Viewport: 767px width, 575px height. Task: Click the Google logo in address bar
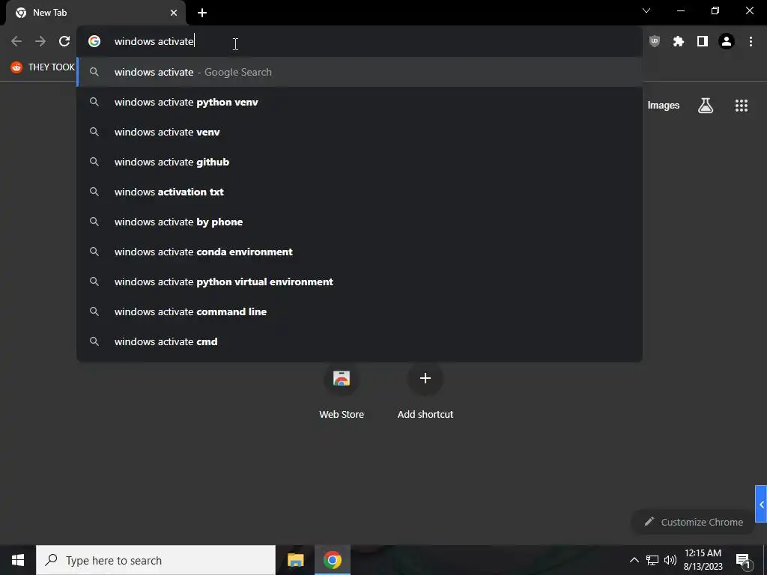click(94, 42)
